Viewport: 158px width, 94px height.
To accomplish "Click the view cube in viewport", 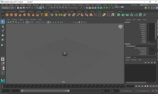I will tap(120, 27).
